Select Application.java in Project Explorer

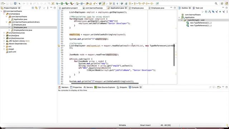(20, 19)
